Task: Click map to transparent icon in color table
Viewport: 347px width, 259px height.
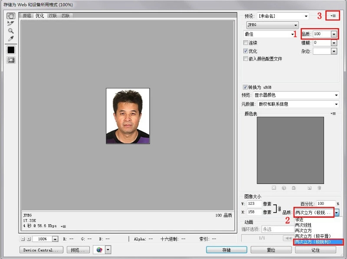Action: 274,188
